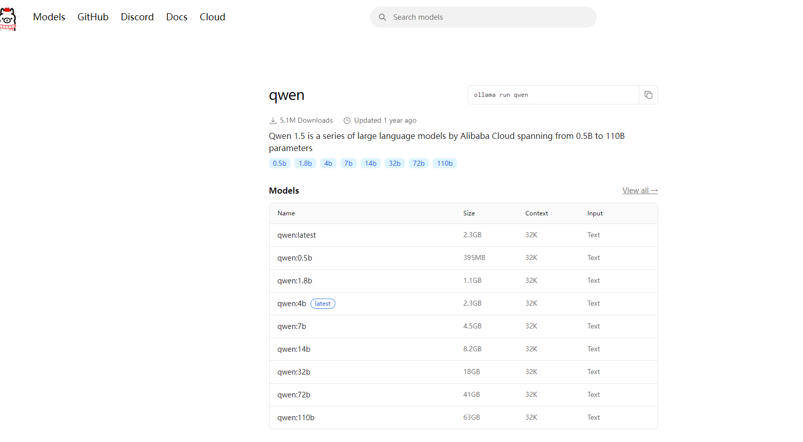Click the latest badge on qwen:4b
Screen dimensions: 803x442
point(323,304)
